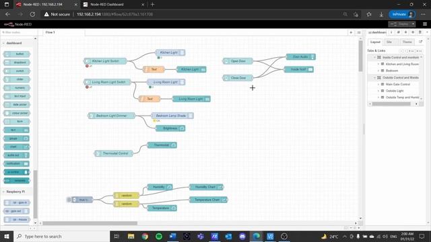This screenshot has height=242, width=431.
Task: Select the rpi - gpio out palette node
Action: [x=17, y=211]
